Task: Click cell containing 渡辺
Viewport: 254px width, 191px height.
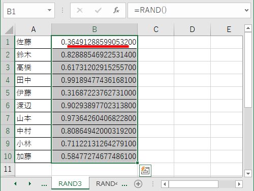Action: coord(33,106)
